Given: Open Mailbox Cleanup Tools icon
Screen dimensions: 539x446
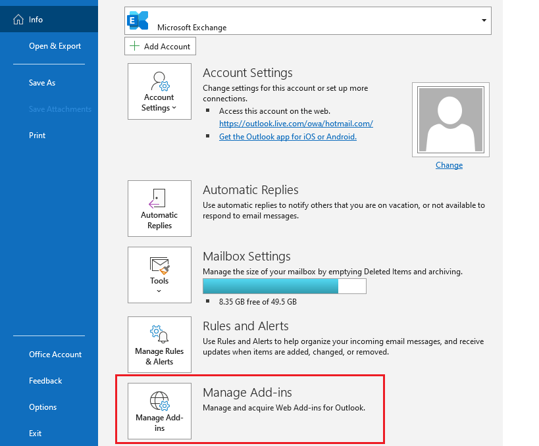Looking at the screenshot, I should tap(159, 266).
